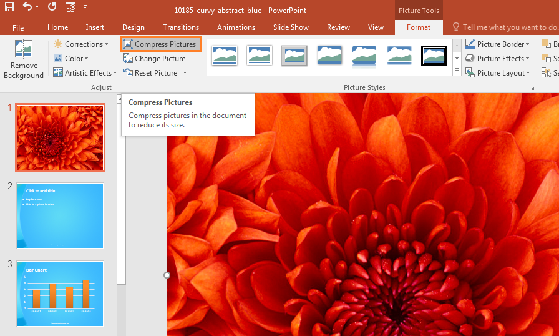Open Picture Layout dropdown
Image resolution: width=559 pixels, height=336 pixels.
pyautogui.click(x=497, y=73)
